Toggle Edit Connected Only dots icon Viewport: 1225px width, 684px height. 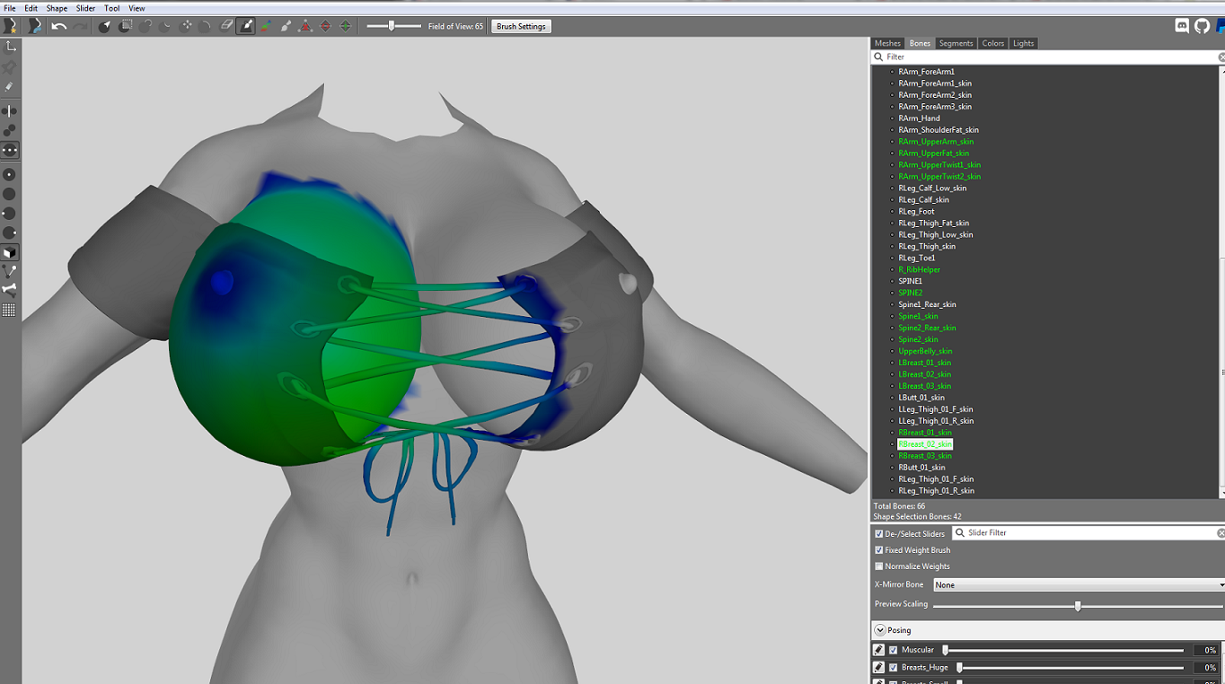click(10, 131)
